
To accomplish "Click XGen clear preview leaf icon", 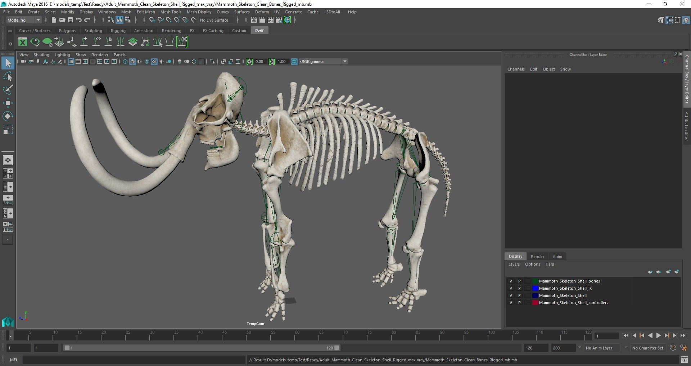I will tap(47, 42).
